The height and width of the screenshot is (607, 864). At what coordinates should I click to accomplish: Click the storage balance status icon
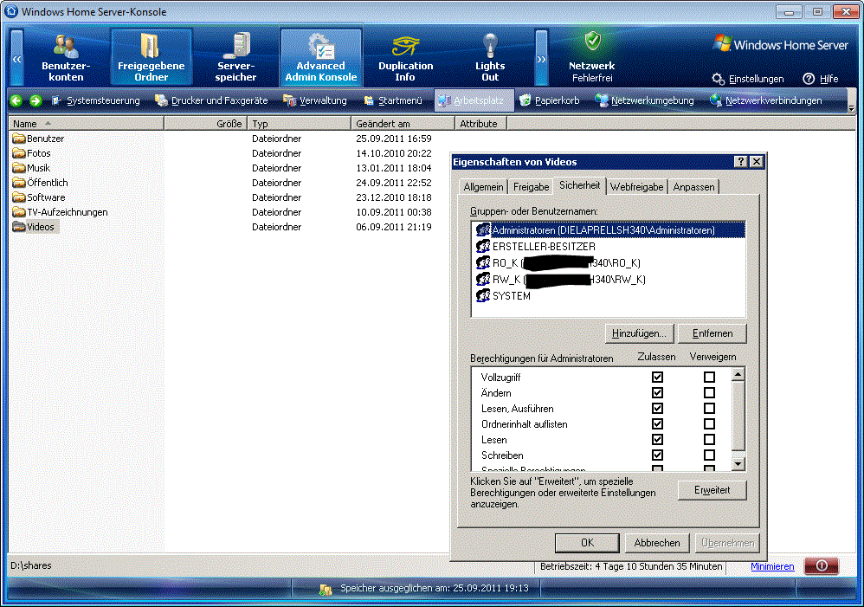pos(326,590)
